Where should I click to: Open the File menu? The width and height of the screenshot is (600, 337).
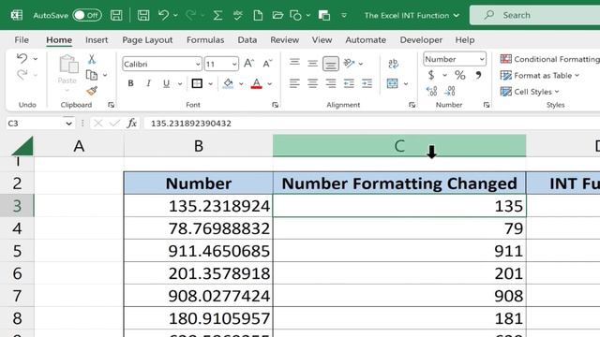point(22,39)
